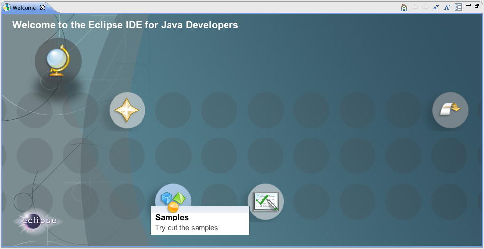Open the What's New star icon
Viewport: 484px width, 249px height.
pos(127,110)
